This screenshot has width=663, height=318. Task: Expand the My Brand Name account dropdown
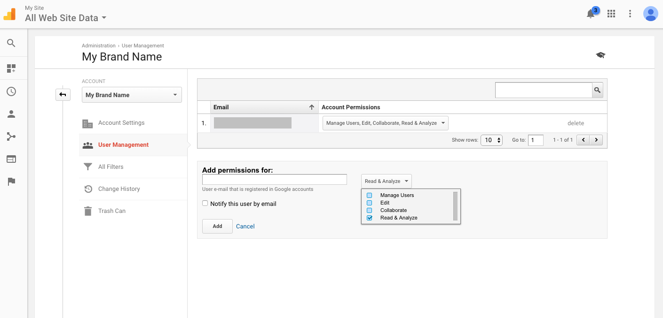click(x=132, y=95)
